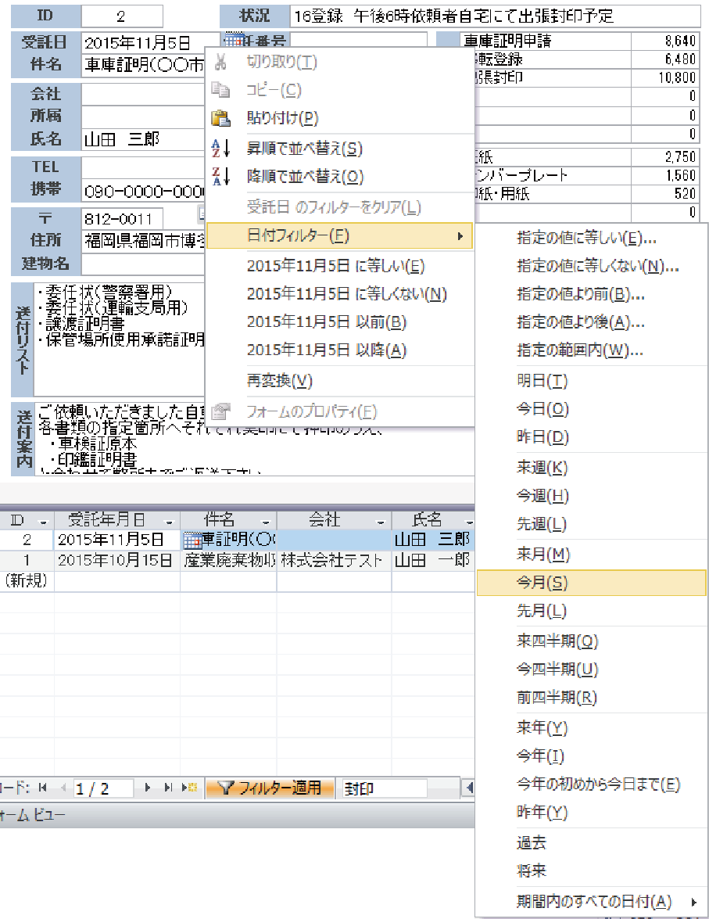Image resolution: width=709 pixels, height=919 pixels.
Task: Click the paste clipboard icon in context menu
Action: click(222, 119)
